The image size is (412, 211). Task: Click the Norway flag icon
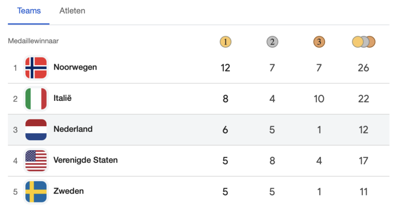(x=36, y=68)
